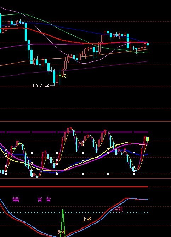The width and height of the screenshot is (171, 237).
Task: Click the 1702.44 low price label
Action: pyautogui.click(x=41, y=86)
